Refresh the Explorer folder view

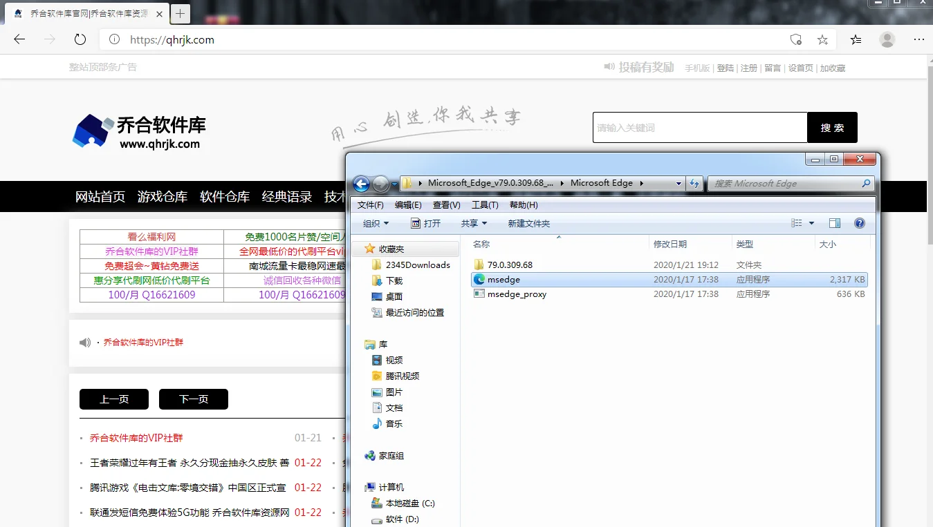coord(695,184)
